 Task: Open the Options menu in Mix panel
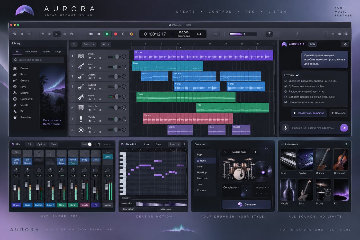pyautogui.click(x=41, y=144)
